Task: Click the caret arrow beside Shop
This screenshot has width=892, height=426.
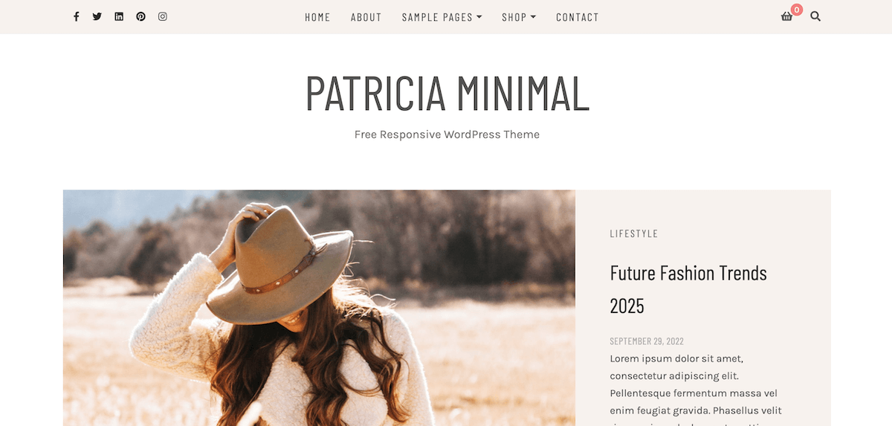Action: 533,17
